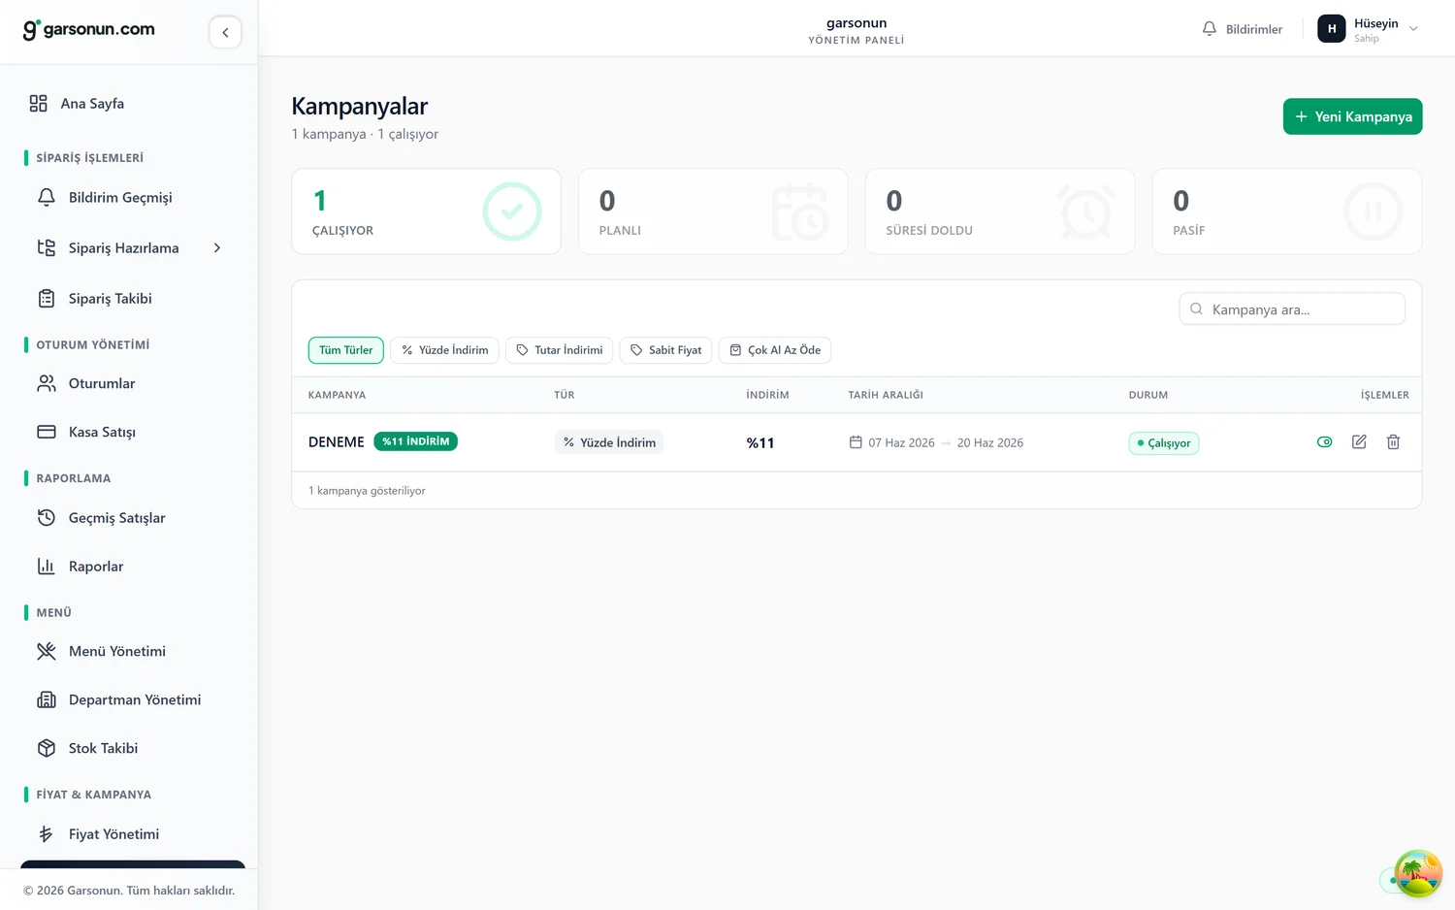Screen dimensions: 1455x910
Task: Edit the DENEME campaign
Action: coord(1359,442)
